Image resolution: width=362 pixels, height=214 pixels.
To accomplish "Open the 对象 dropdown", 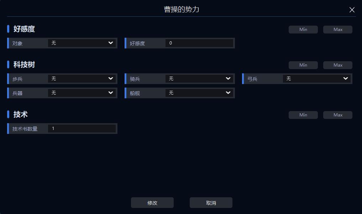I will 82,43.
